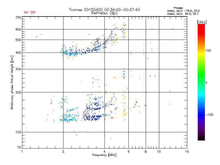Click the 6 MHz frequency tick label
The width and height of the screenshot is (220, 165).
pyautogui.click(x=128, y=152)
